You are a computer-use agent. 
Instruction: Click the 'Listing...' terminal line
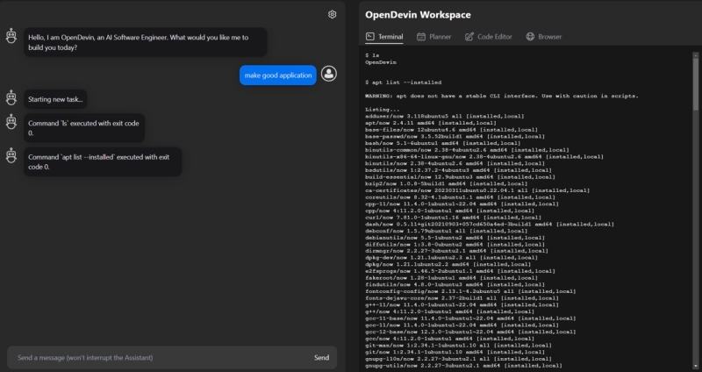click(x=383, y=110)
